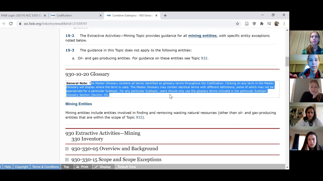Click the page scrollbar up arrow
The height and width of the screenshot is (181, 323).
coord(287,30)
